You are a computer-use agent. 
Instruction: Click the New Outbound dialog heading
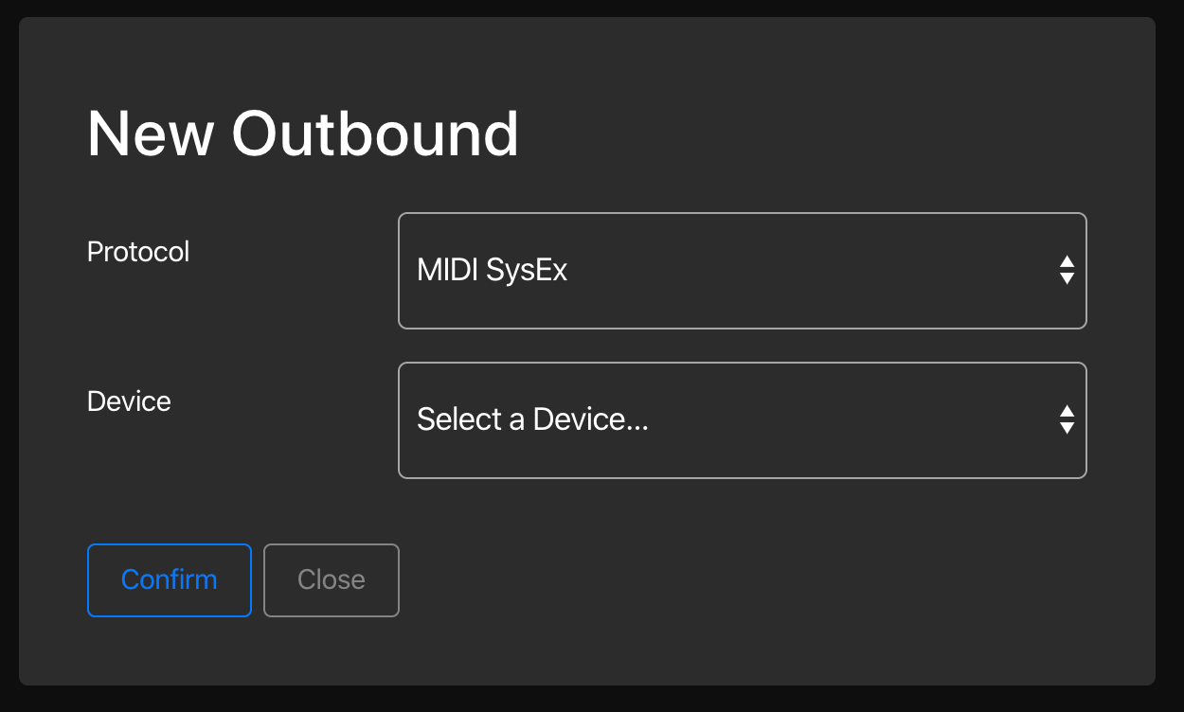click(303, 133)
